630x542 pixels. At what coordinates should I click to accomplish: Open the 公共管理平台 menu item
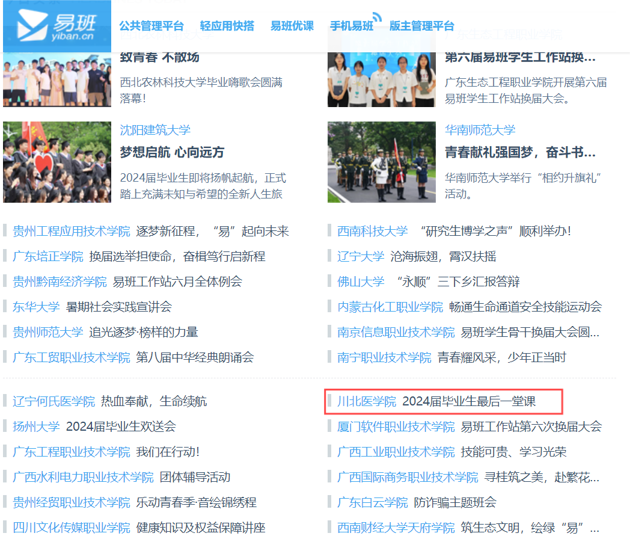[x=151, y=26]
